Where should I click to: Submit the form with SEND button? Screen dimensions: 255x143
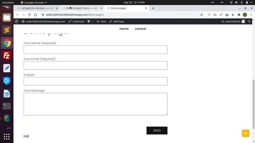pyautogui.click(x=157, y=131)
